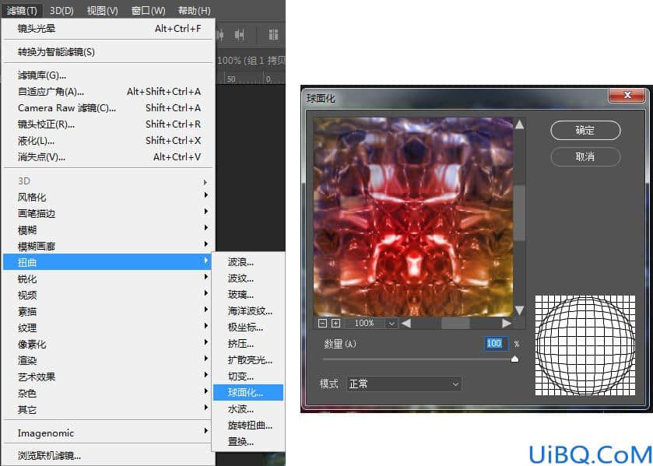Expand the 锐化 submenu
Screen dimensions: 653x466
(107, 279)
